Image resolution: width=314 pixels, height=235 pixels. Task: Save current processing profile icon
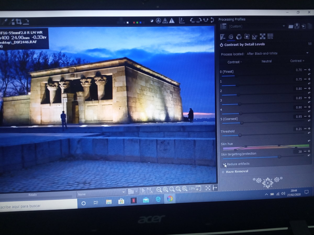coord(297,26)
